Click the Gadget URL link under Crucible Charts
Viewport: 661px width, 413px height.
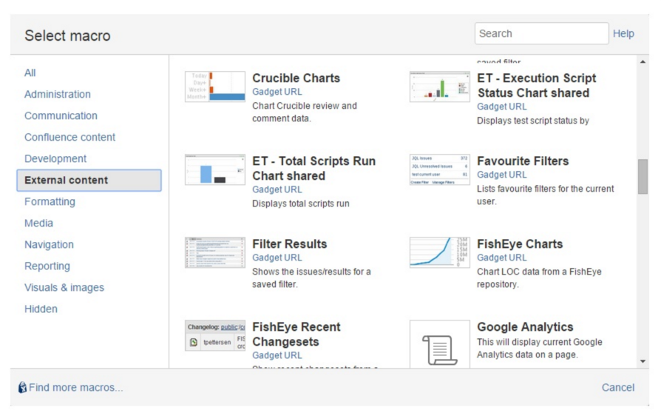coord(277,92)
